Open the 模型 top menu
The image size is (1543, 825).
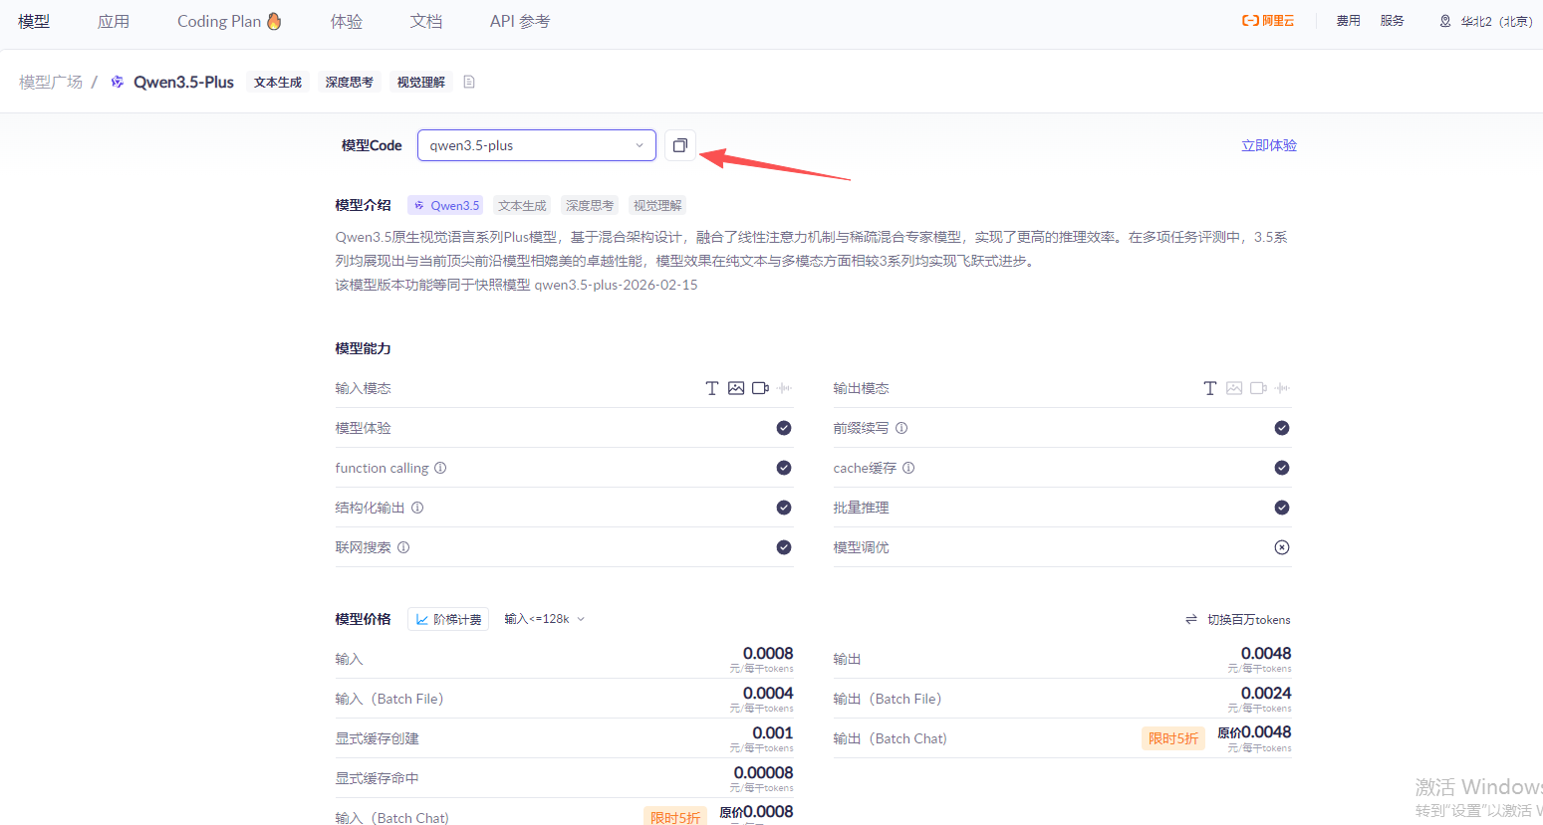point(34,21)
